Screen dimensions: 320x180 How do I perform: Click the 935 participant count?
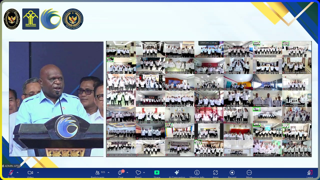click(x=103, y=172)
